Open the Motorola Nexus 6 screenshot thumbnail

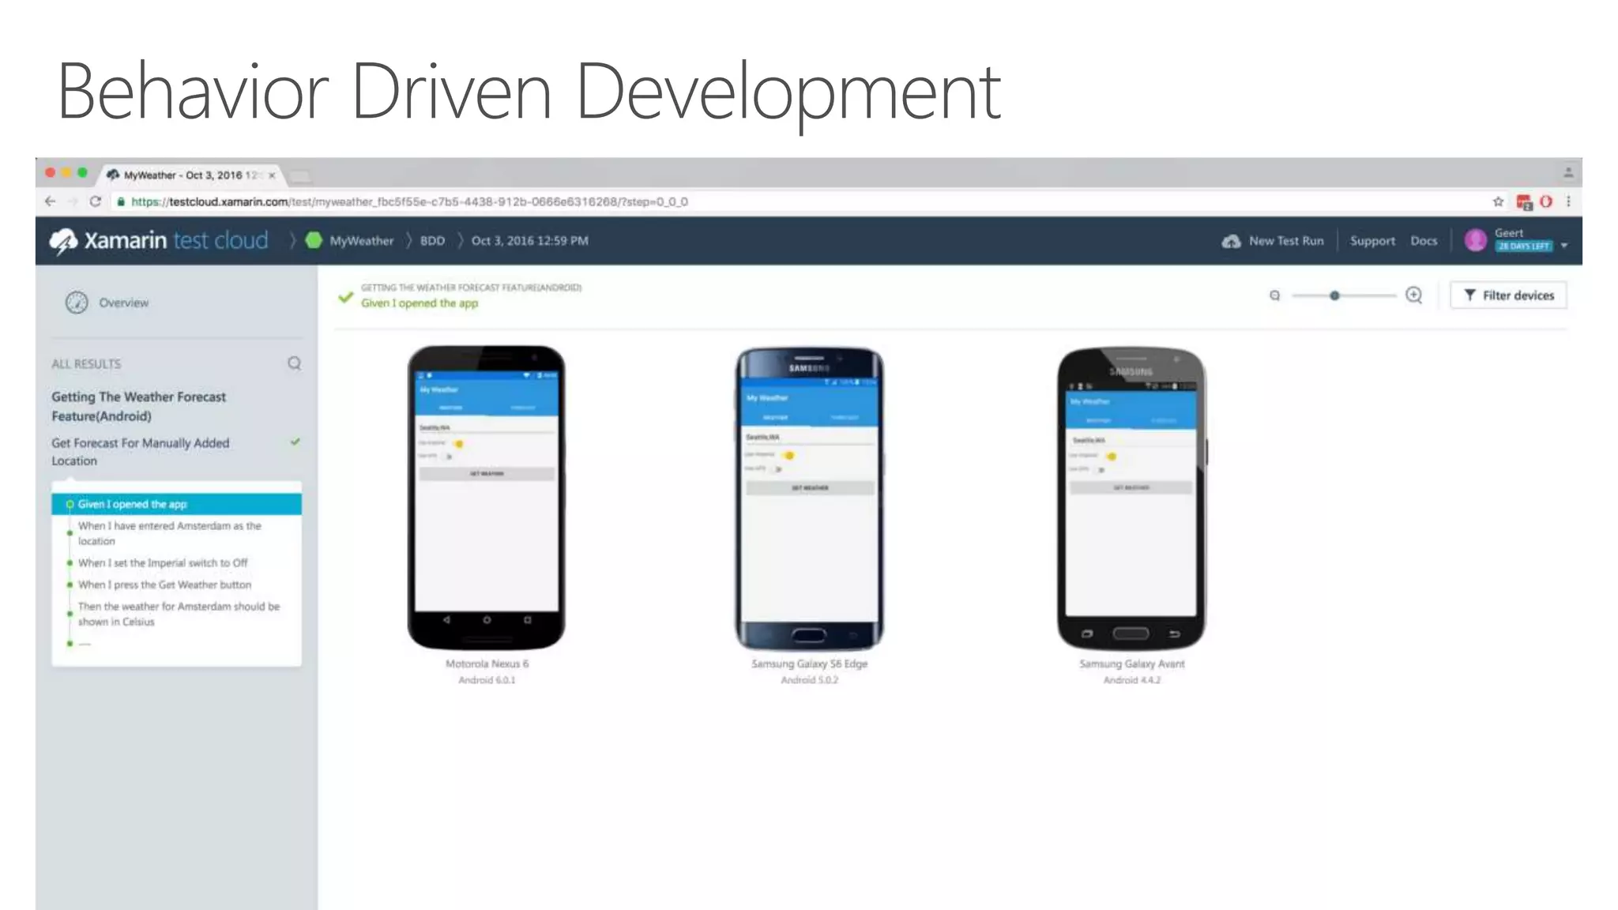(487, 498)
